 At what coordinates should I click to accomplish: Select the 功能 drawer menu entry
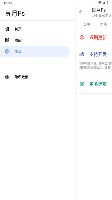35,40
